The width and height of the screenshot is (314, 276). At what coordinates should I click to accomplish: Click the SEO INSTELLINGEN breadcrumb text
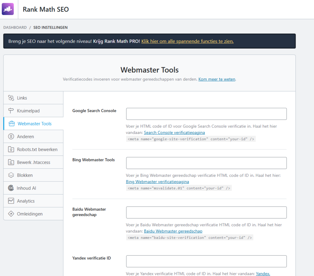(x=51, y=27)
